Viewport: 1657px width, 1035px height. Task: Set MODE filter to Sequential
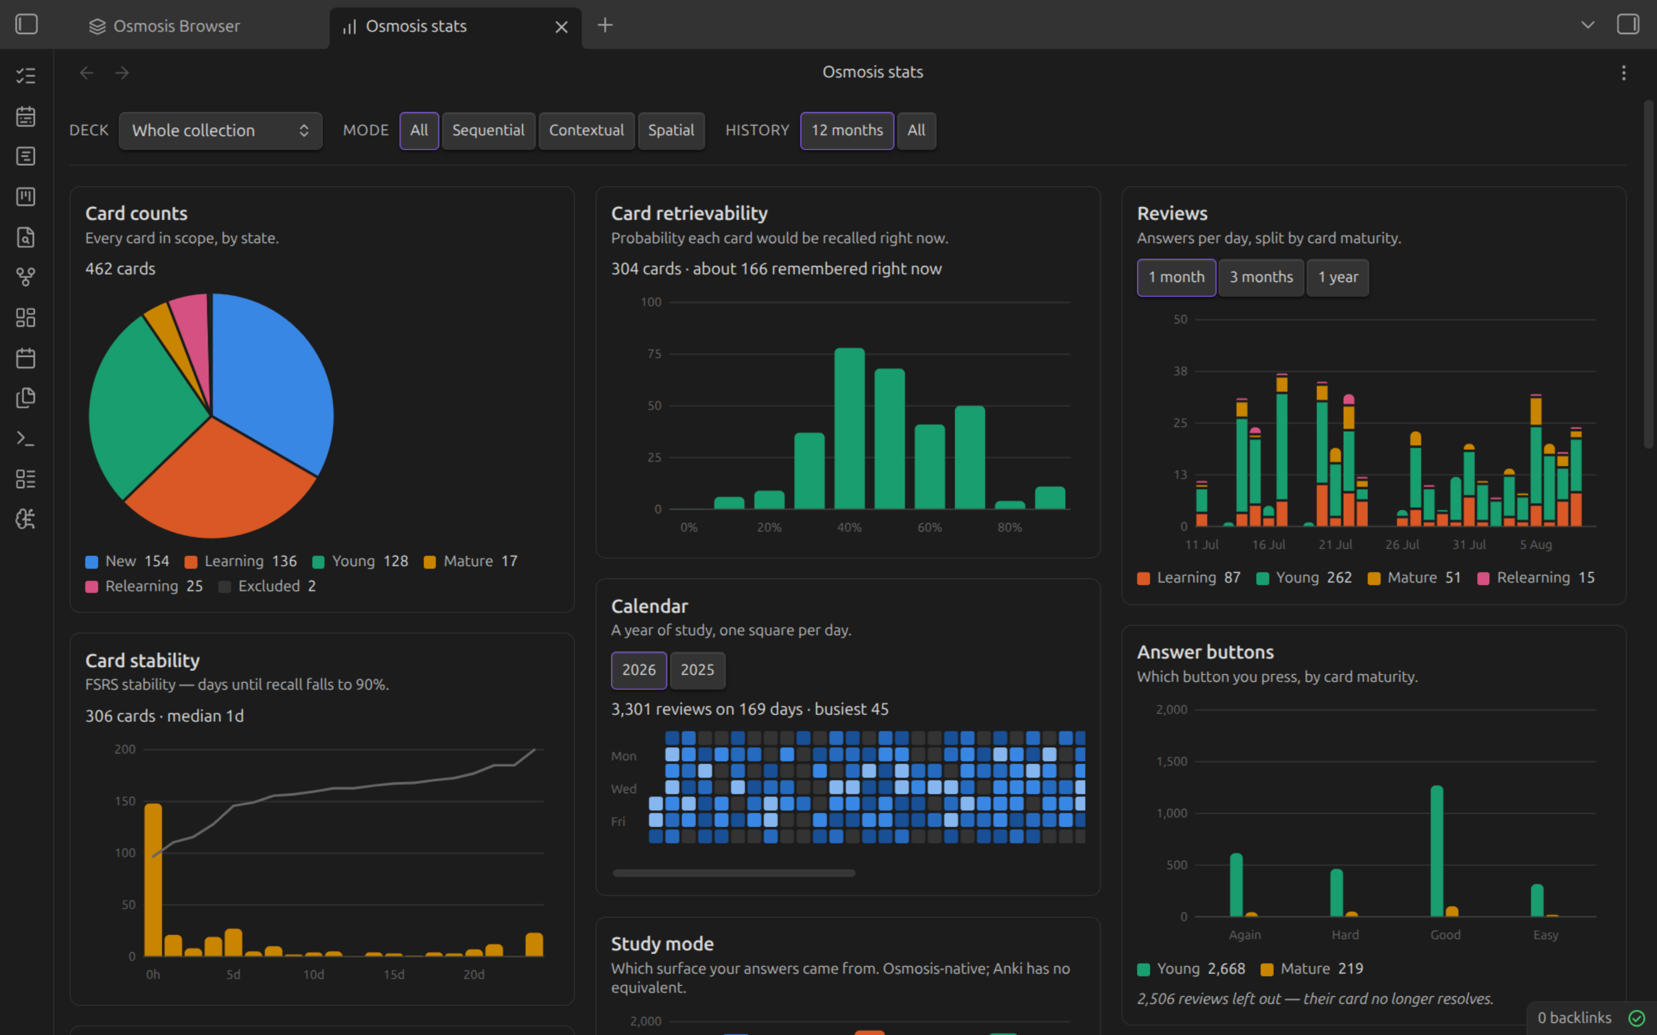pos(488,131)
